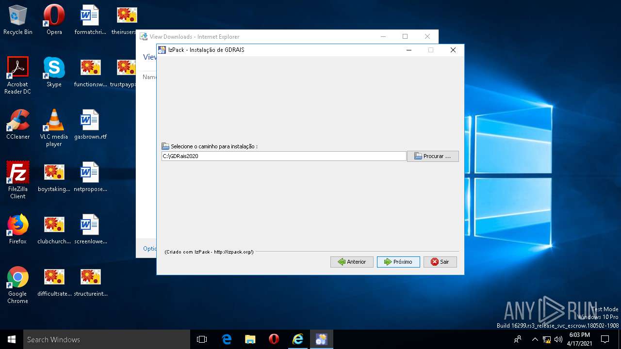Open Microsoft Edge from the taskbar

[x=227, y=339]
